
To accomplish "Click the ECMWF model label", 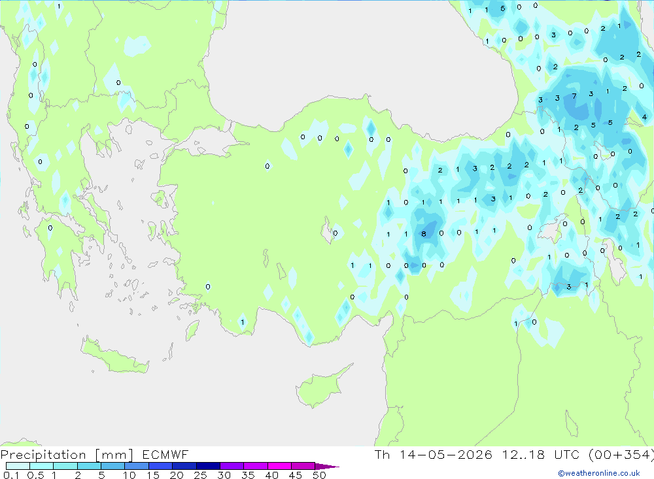I will click(165, 454).
